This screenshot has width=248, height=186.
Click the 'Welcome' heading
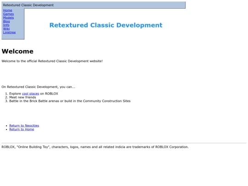pos(17,51)
